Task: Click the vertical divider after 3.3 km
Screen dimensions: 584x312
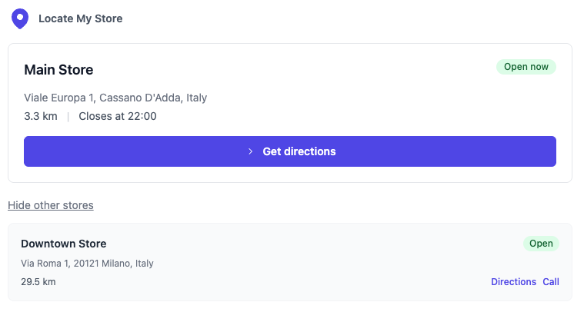Action: [68, 117]
